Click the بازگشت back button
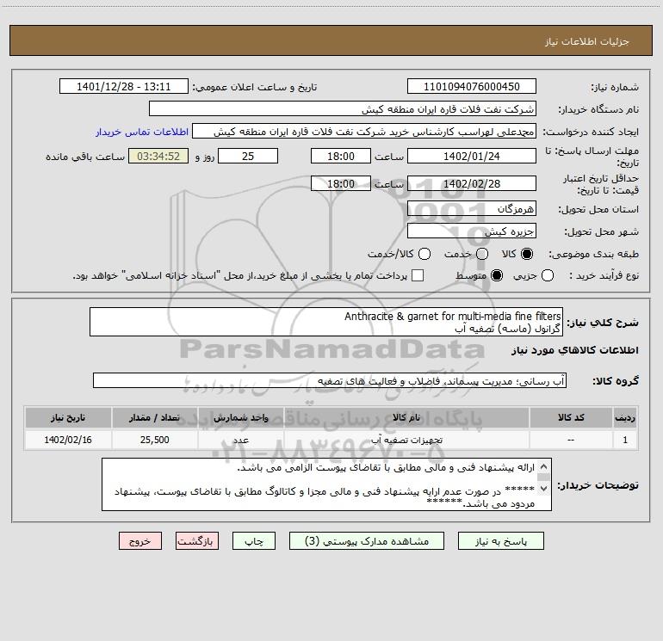 [197, 541]
